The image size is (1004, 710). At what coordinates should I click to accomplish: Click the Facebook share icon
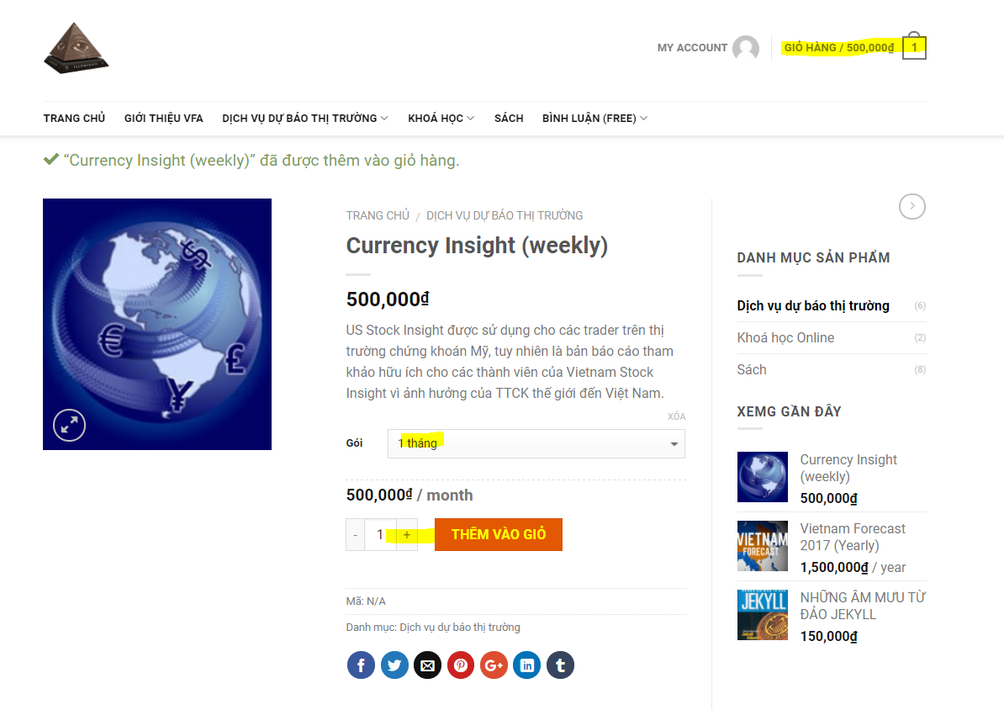pyautogui.click(x=361, y=665)
